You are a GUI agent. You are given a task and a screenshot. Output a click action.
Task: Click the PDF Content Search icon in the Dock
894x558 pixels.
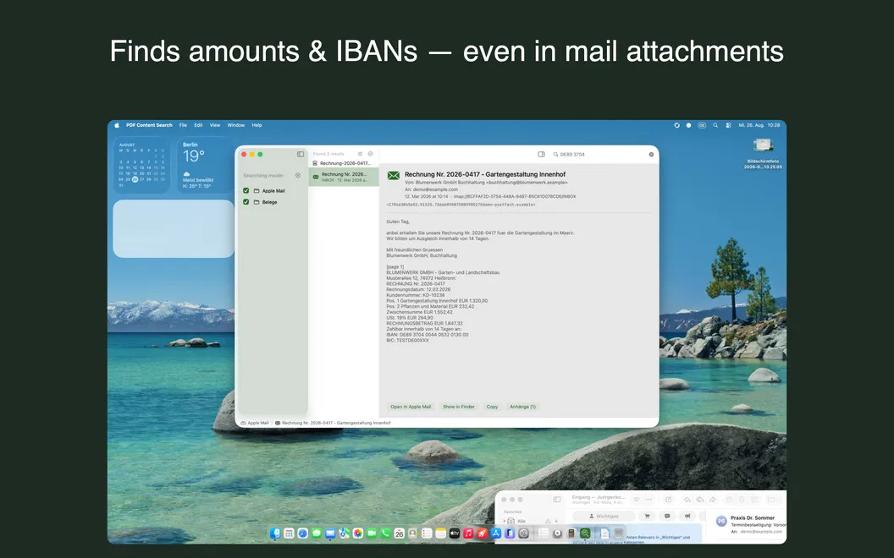point(585,533)
